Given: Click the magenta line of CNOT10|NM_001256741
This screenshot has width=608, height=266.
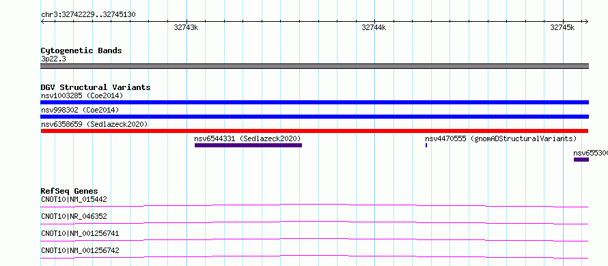Looking at the screenshot, I should 314,239.
